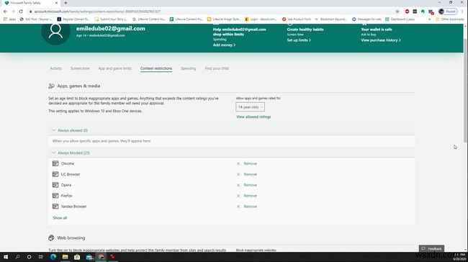
Task: Open the age rating dropdown 14-year-olds
Action: [250, 107]
